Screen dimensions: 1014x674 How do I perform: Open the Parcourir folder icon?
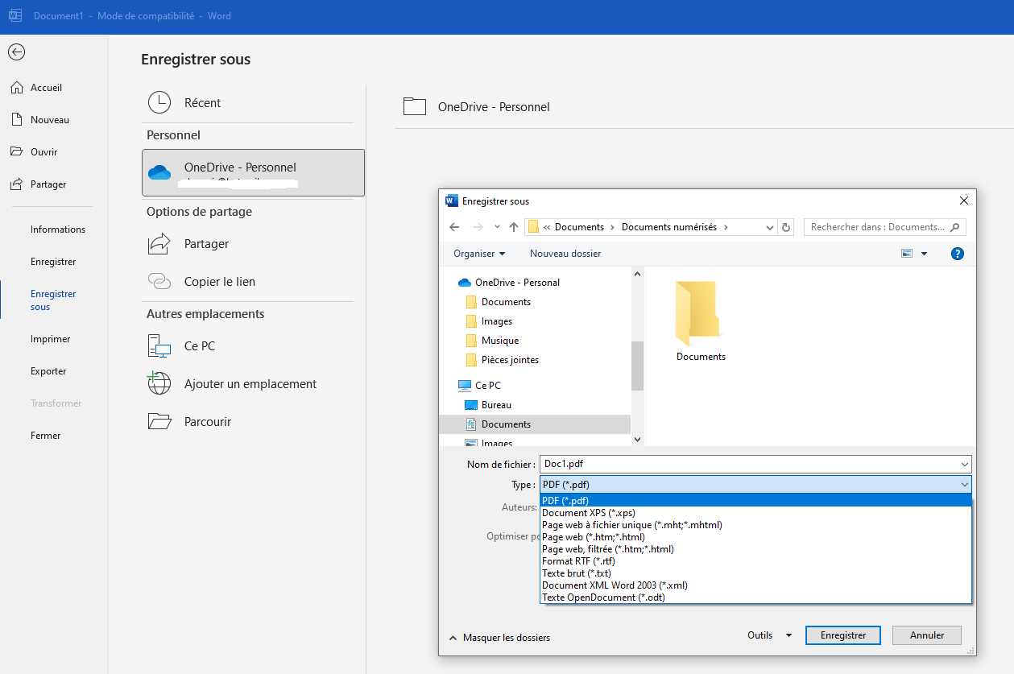[x=159, y=421]
